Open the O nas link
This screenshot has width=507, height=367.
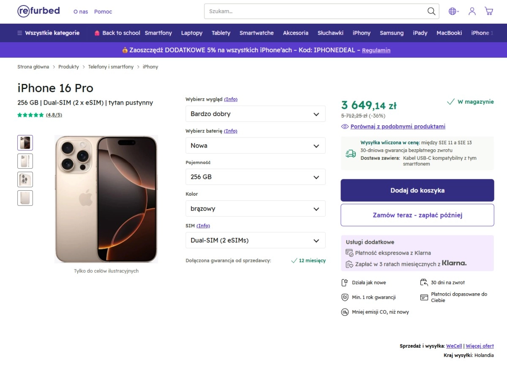click(81, 12)
